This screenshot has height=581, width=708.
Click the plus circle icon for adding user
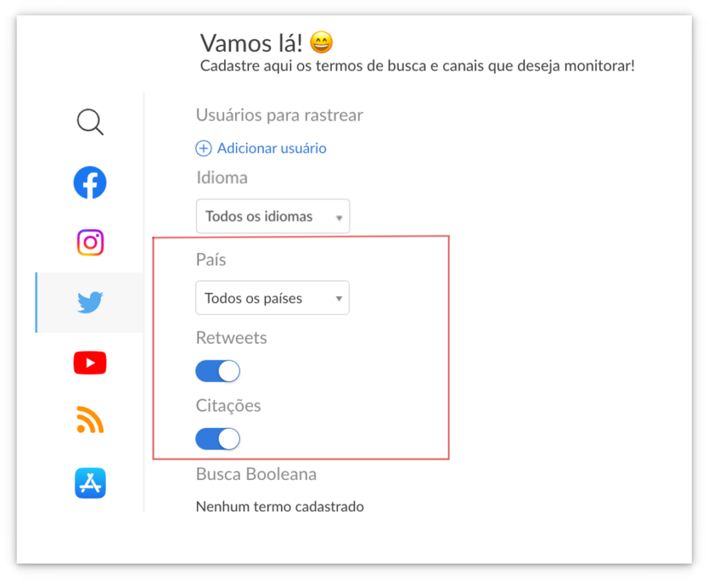tap(203, 148)
